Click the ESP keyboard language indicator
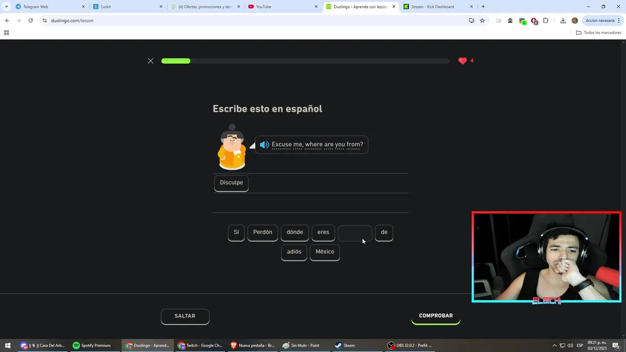Screen dimensions: 626x352 [x=580, y=346]
